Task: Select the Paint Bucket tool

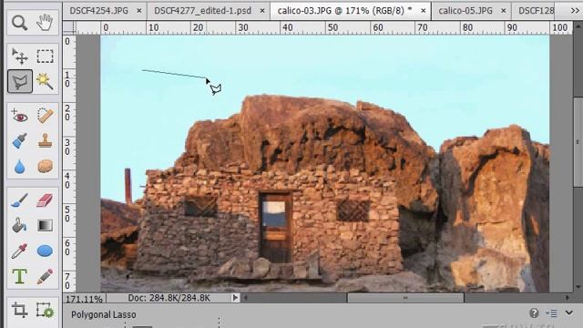Action: pos(19,225)
